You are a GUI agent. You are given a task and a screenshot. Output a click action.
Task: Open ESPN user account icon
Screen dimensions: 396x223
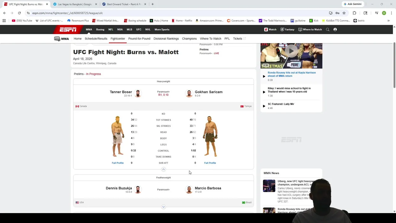click(335, 29)
